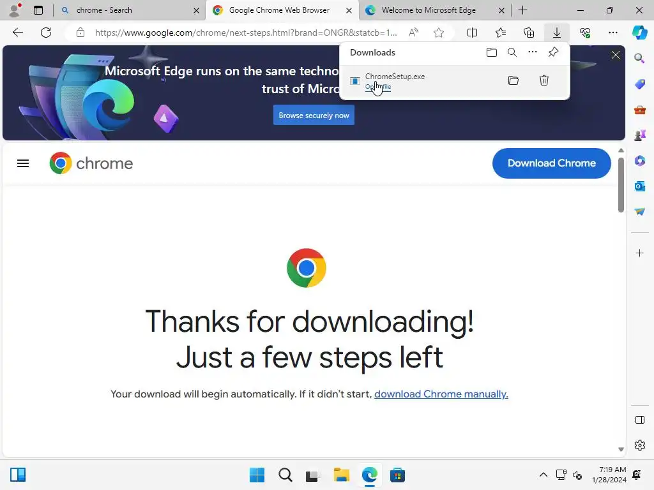Click Browse securely now button
Viewport: 654px width, 490px height.
pos(314,115)
